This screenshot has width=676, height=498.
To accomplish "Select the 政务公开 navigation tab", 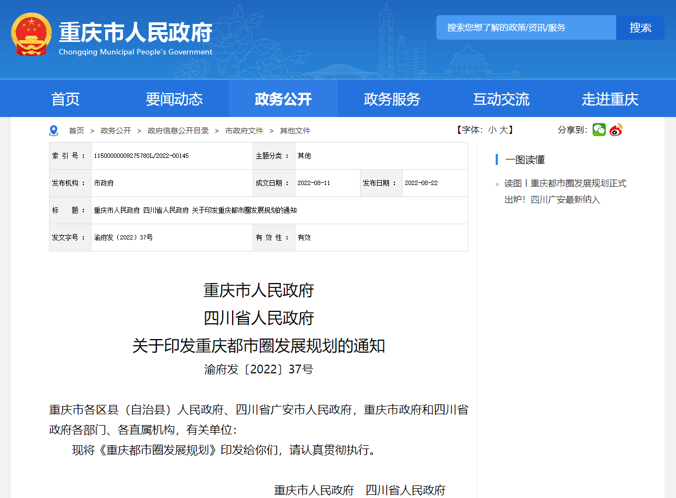I will [283, 99].
